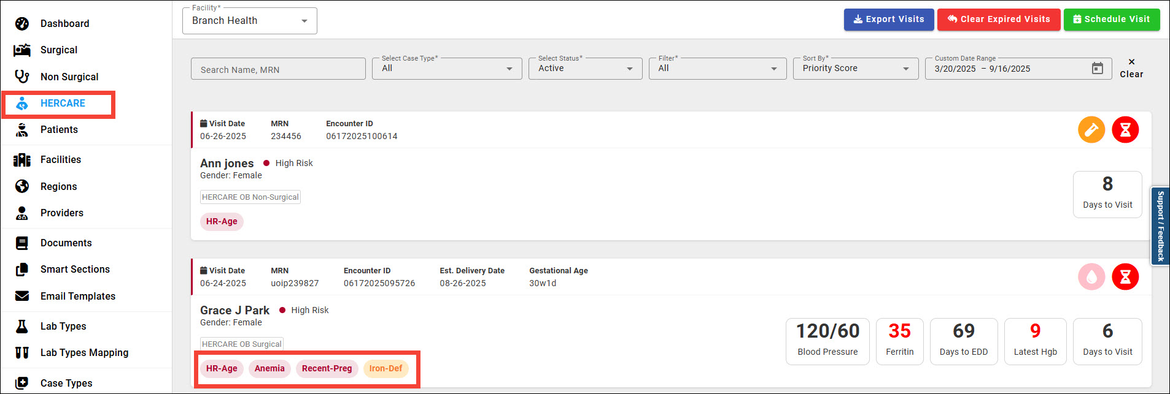Click the orange edit pencil icon for Ann jones
Image resolution: width=1170 pixels, height=394 pixels.
click(1091, 130)
